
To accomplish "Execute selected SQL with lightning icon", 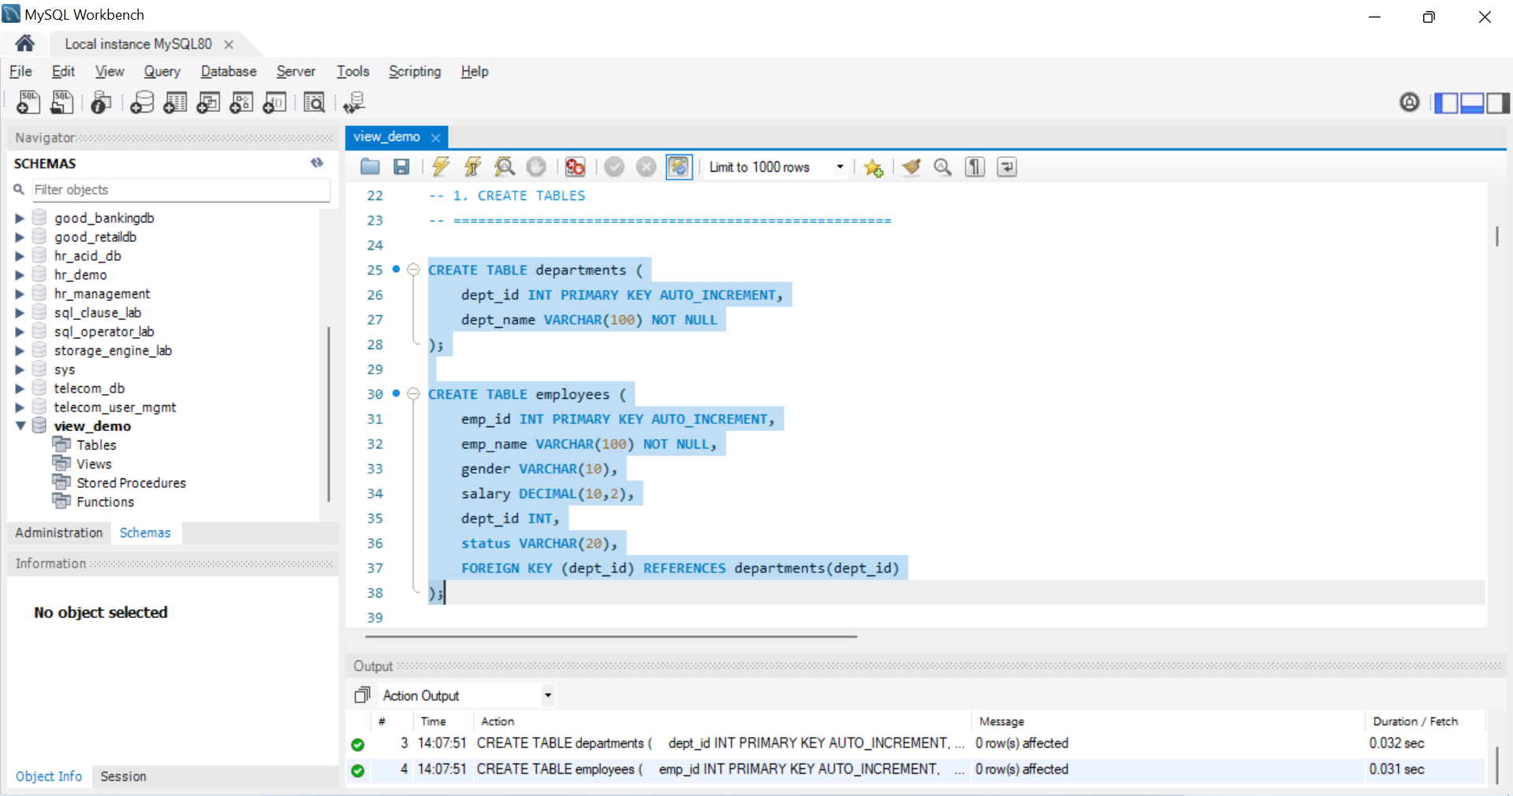I will (x=441, y=167).
